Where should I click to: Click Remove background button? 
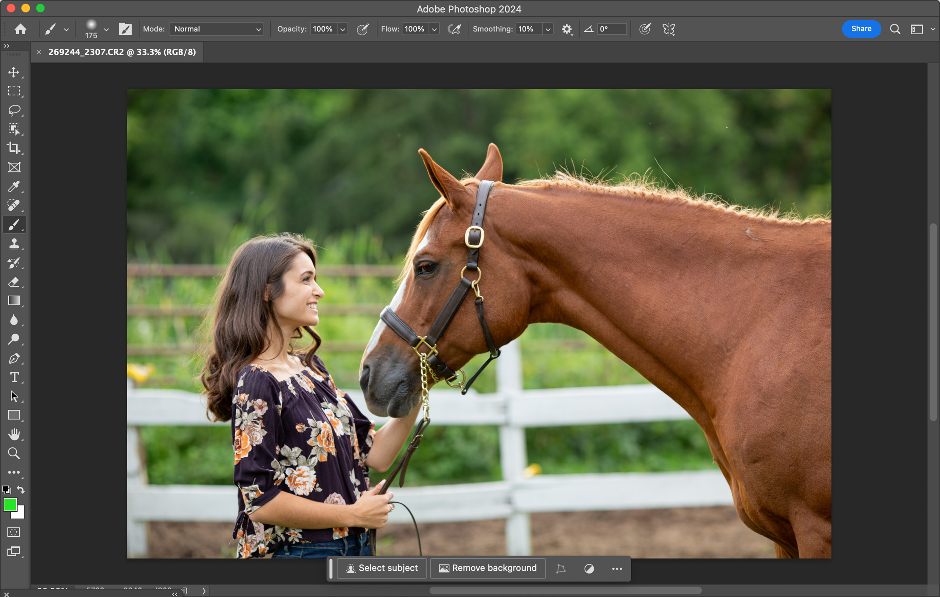coord(488,568)
